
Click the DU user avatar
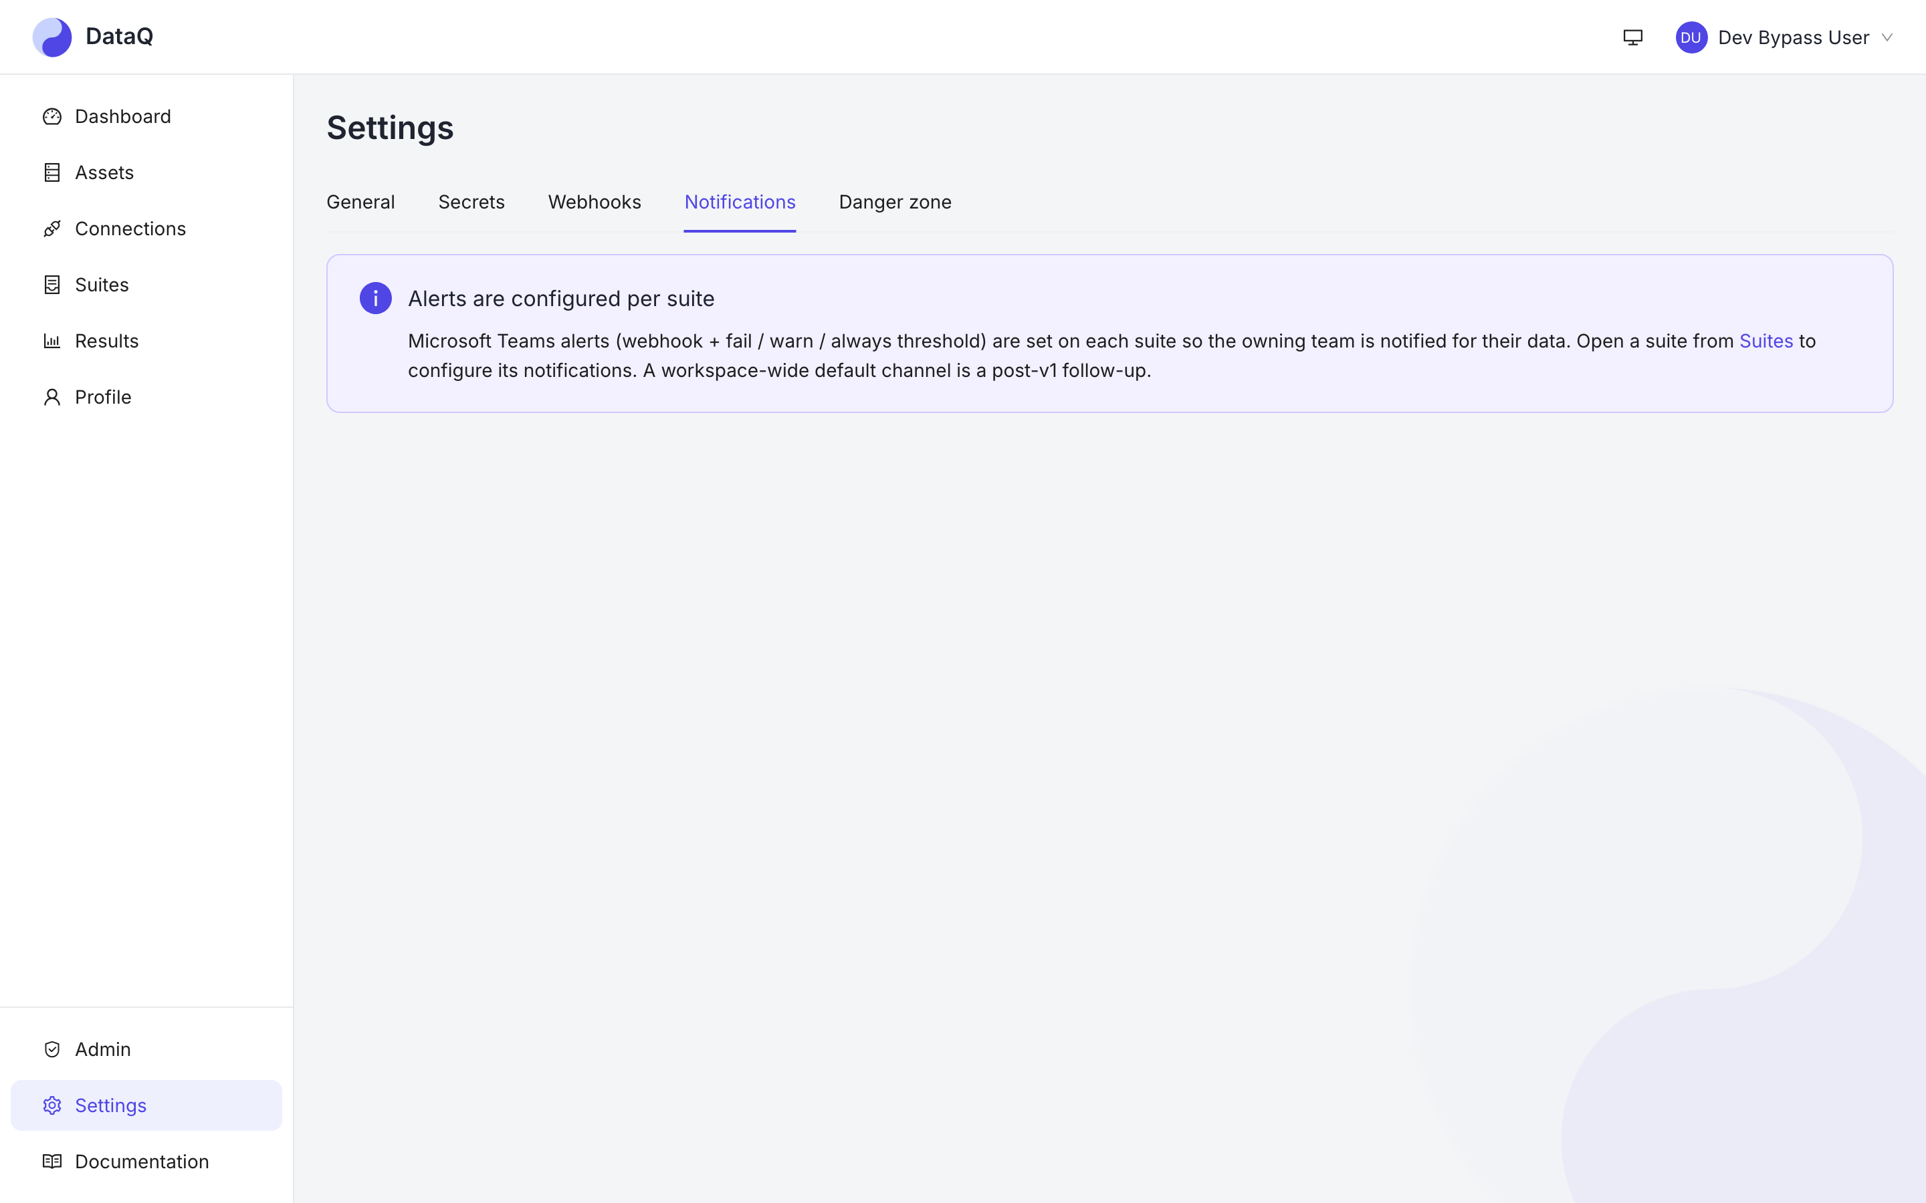pos(1691,37)
